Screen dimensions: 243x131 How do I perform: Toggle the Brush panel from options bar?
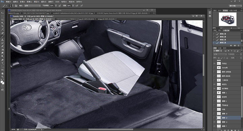click(x=16, y=6)
